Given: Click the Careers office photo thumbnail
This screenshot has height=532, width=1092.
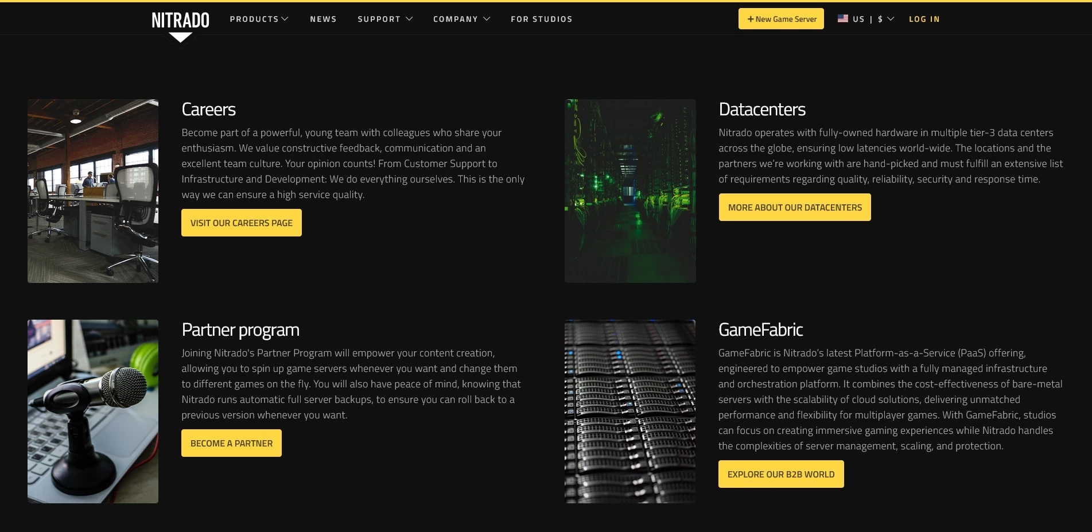Looking at the screenshot, I should point(93,191).
